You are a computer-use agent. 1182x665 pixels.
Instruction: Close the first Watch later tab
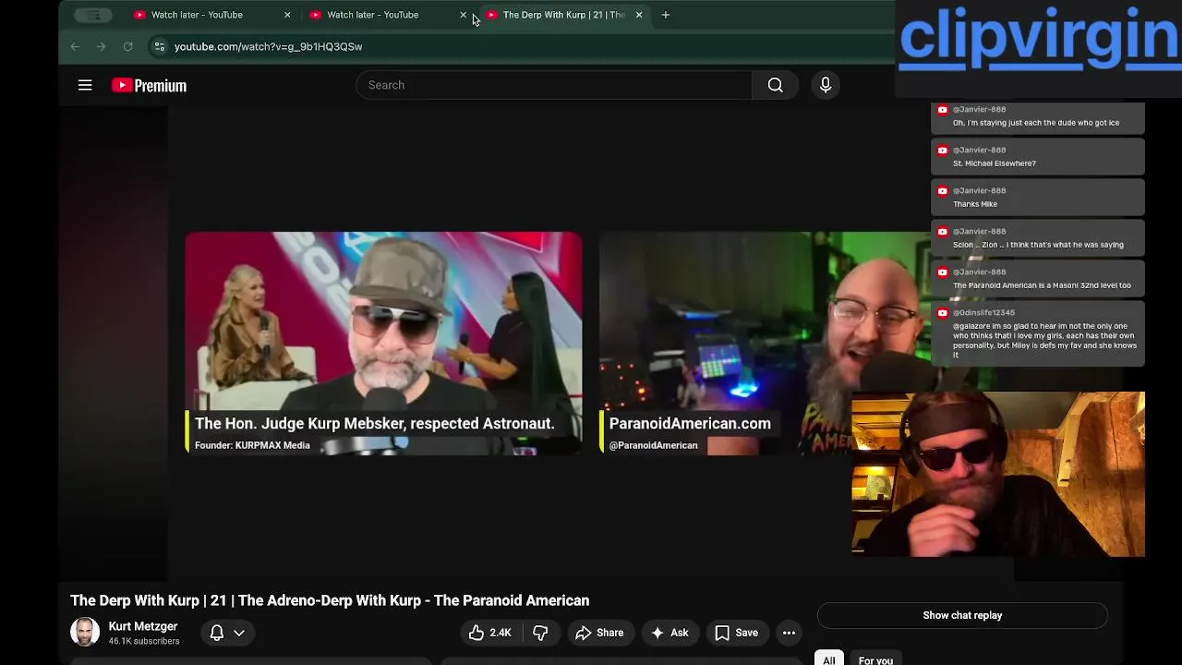tap(287, 15)
